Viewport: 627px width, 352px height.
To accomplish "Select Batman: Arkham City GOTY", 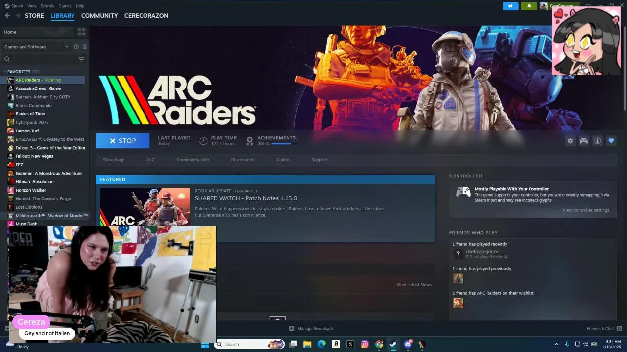I will click(x=43, y=97).
